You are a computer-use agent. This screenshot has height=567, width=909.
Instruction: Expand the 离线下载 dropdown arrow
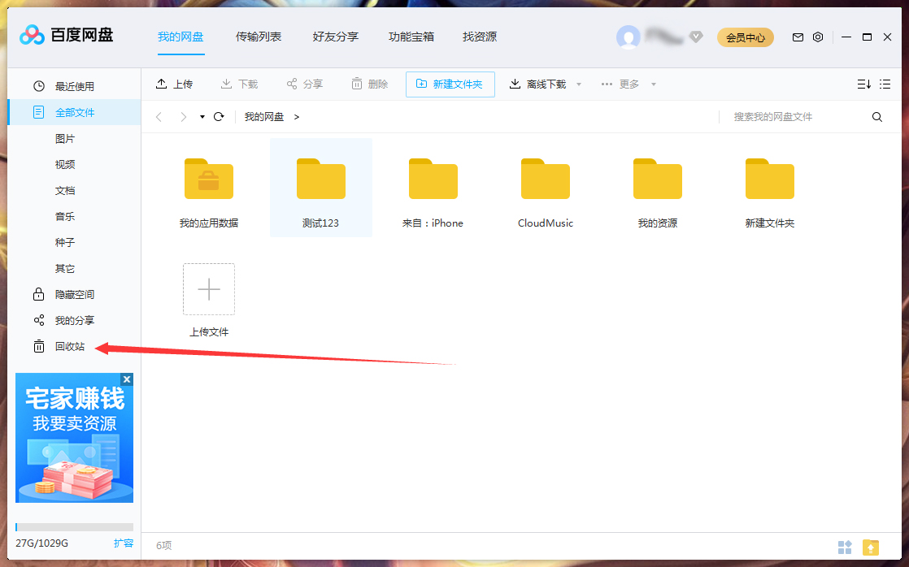click(x=578, y=83)
